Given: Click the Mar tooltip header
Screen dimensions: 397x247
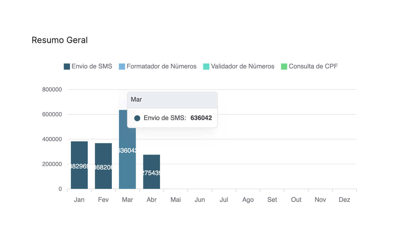Looking at the screenshot, I should (136, 99).
